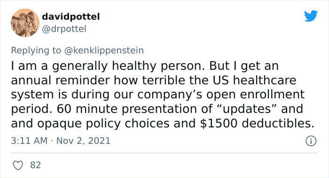Click the "$1500 deductibles" text
The height and width of the screenshot is (178, 329).
pos(257,123)
